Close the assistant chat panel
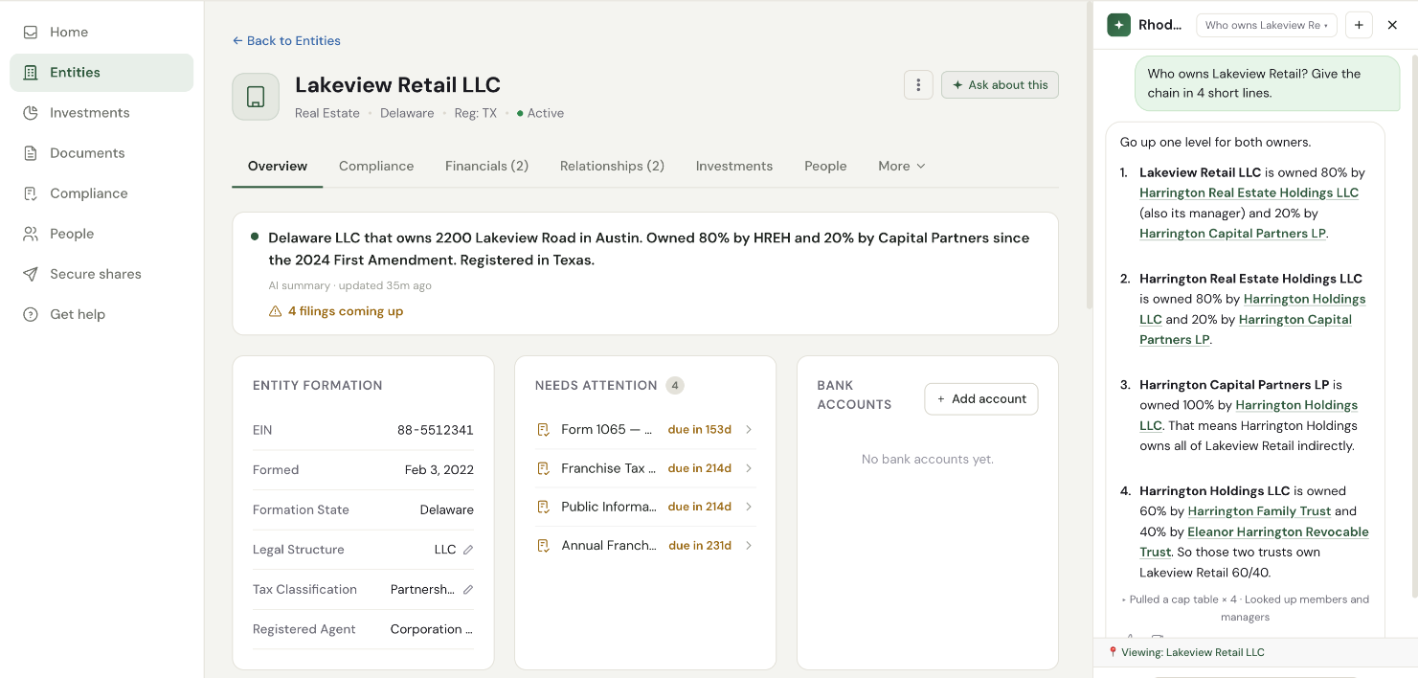 1392,25
